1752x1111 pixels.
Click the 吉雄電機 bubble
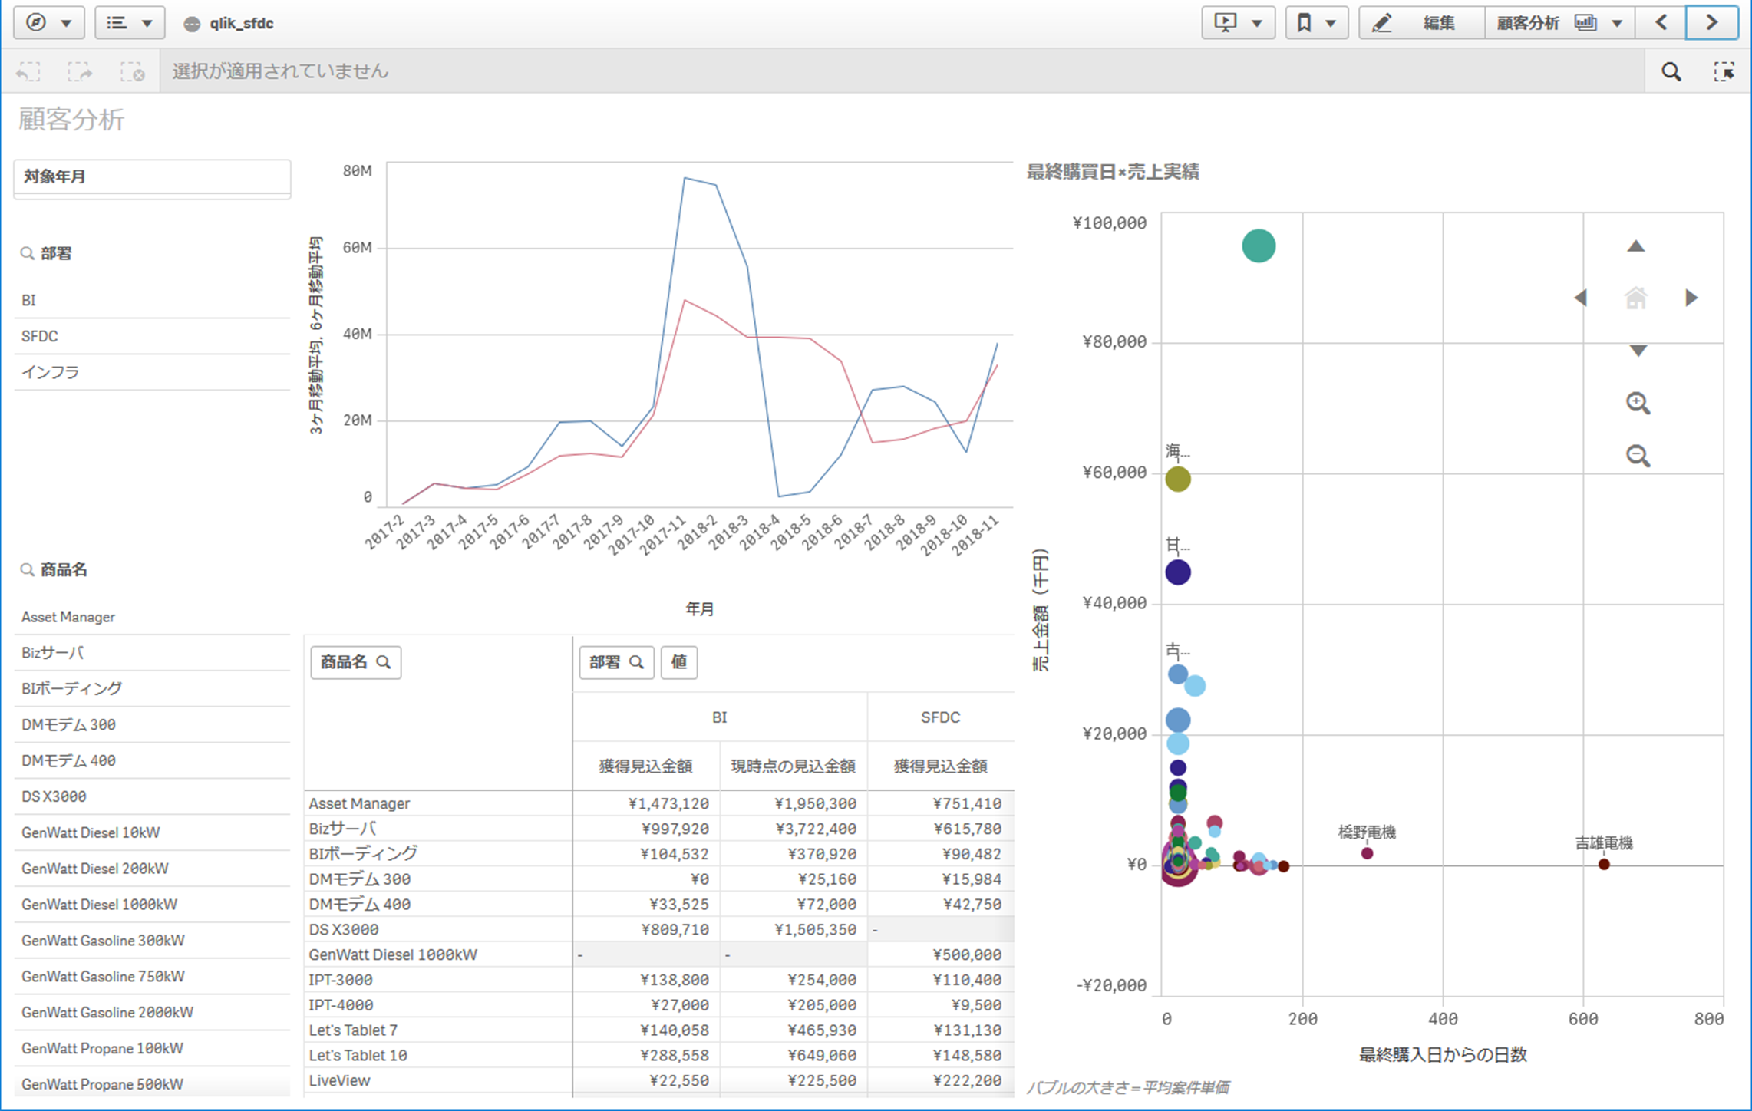coord(1604,864)
